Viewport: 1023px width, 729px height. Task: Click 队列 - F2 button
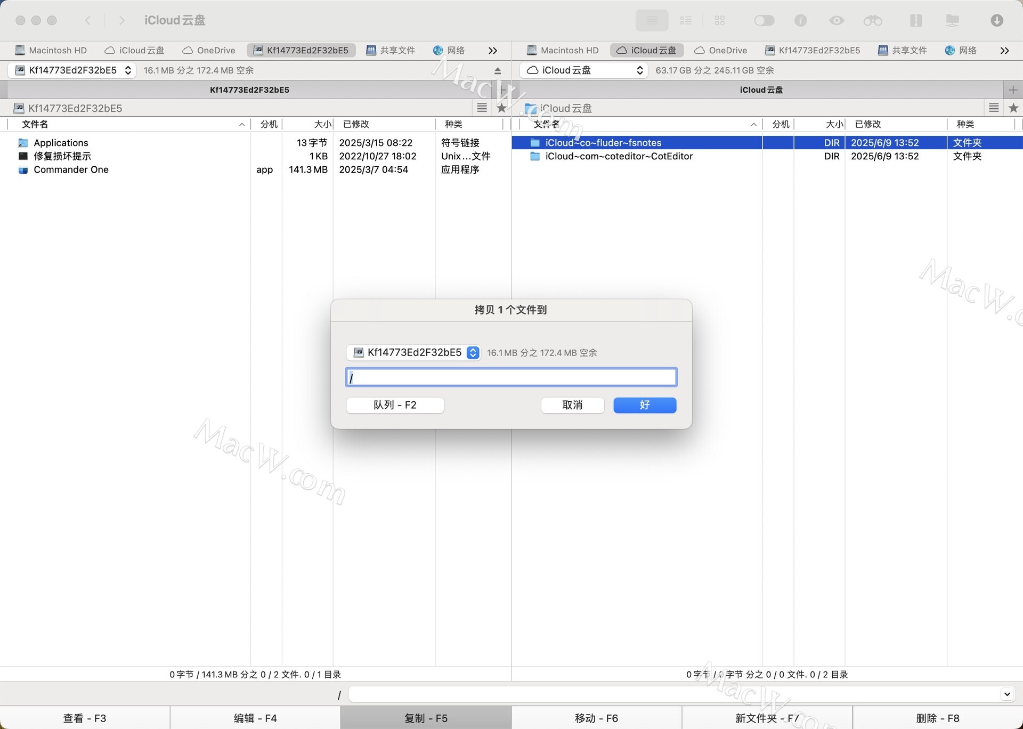(395, 405)
